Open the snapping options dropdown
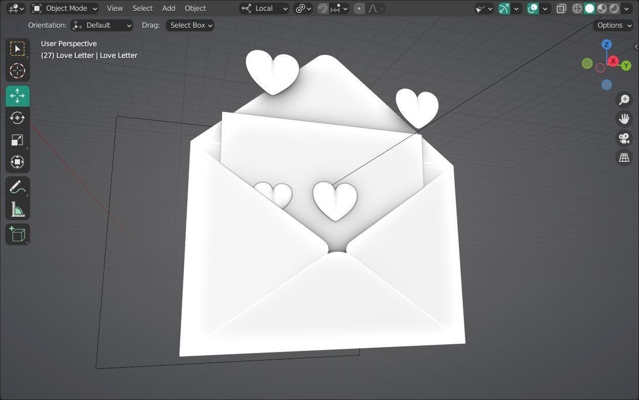 coord(339,8)
